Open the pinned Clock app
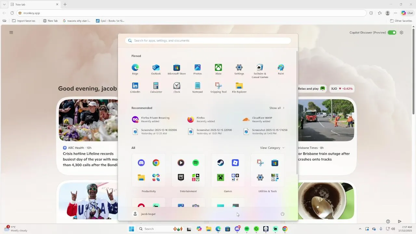The width and height of the screenshot is (416, 234). pos(177,87)
